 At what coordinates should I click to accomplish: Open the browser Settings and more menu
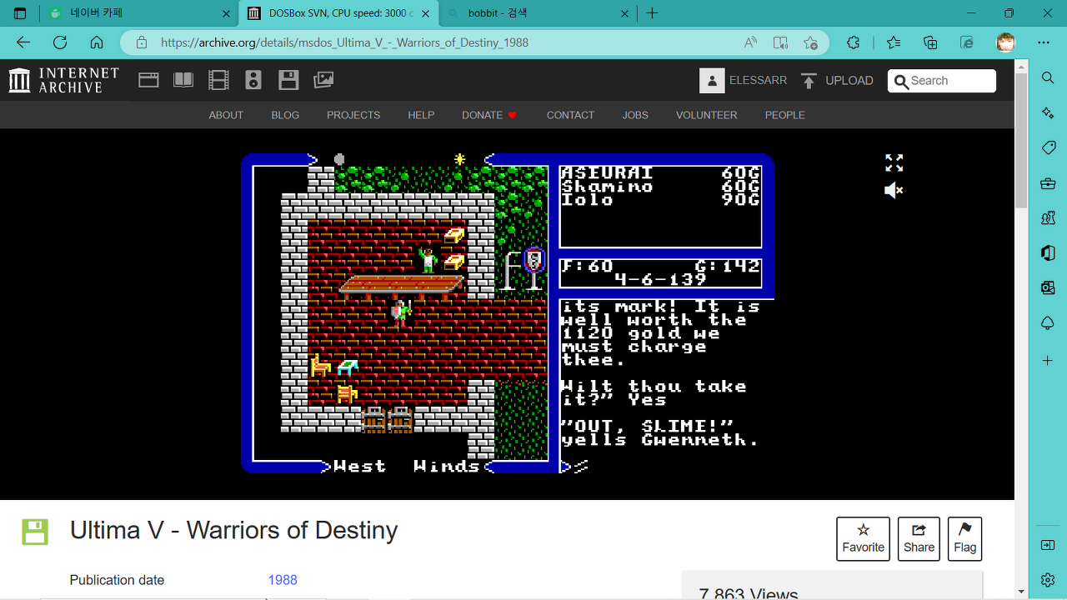click(1044, 42)
